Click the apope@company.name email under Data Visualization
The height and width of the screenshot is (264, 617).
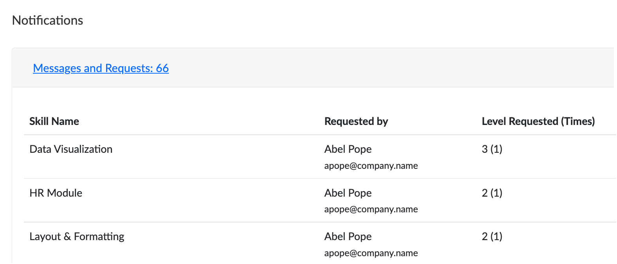pos(371,166)
